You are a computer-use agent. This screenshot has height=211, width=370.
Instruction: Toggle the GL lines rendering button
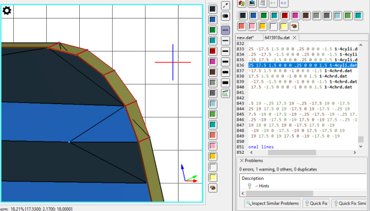point(225,94)
